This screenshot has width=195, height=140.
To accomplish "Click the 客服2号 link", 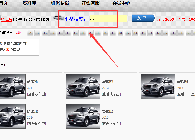I will pos(6,20).
